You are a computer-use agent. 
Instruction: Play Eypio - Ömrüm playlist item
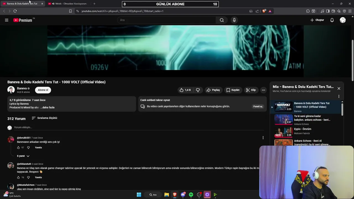306,132
